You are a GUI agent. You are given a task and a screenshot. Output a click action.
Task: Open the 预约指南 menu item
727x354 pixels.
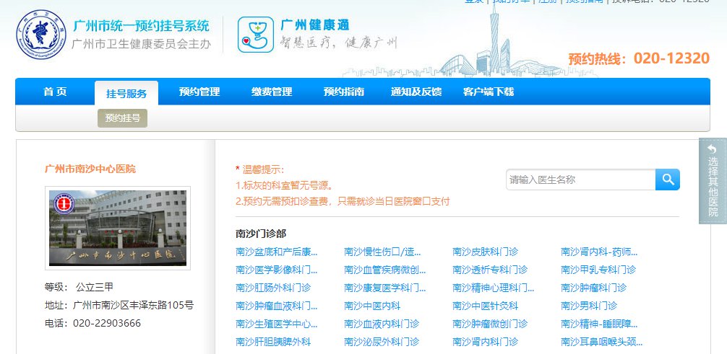click(344, 92)
